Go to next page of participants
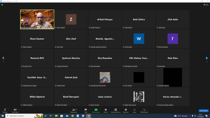The width and height of the screenshot is (210, 118). pyautogui.click(x=207, y=58)
